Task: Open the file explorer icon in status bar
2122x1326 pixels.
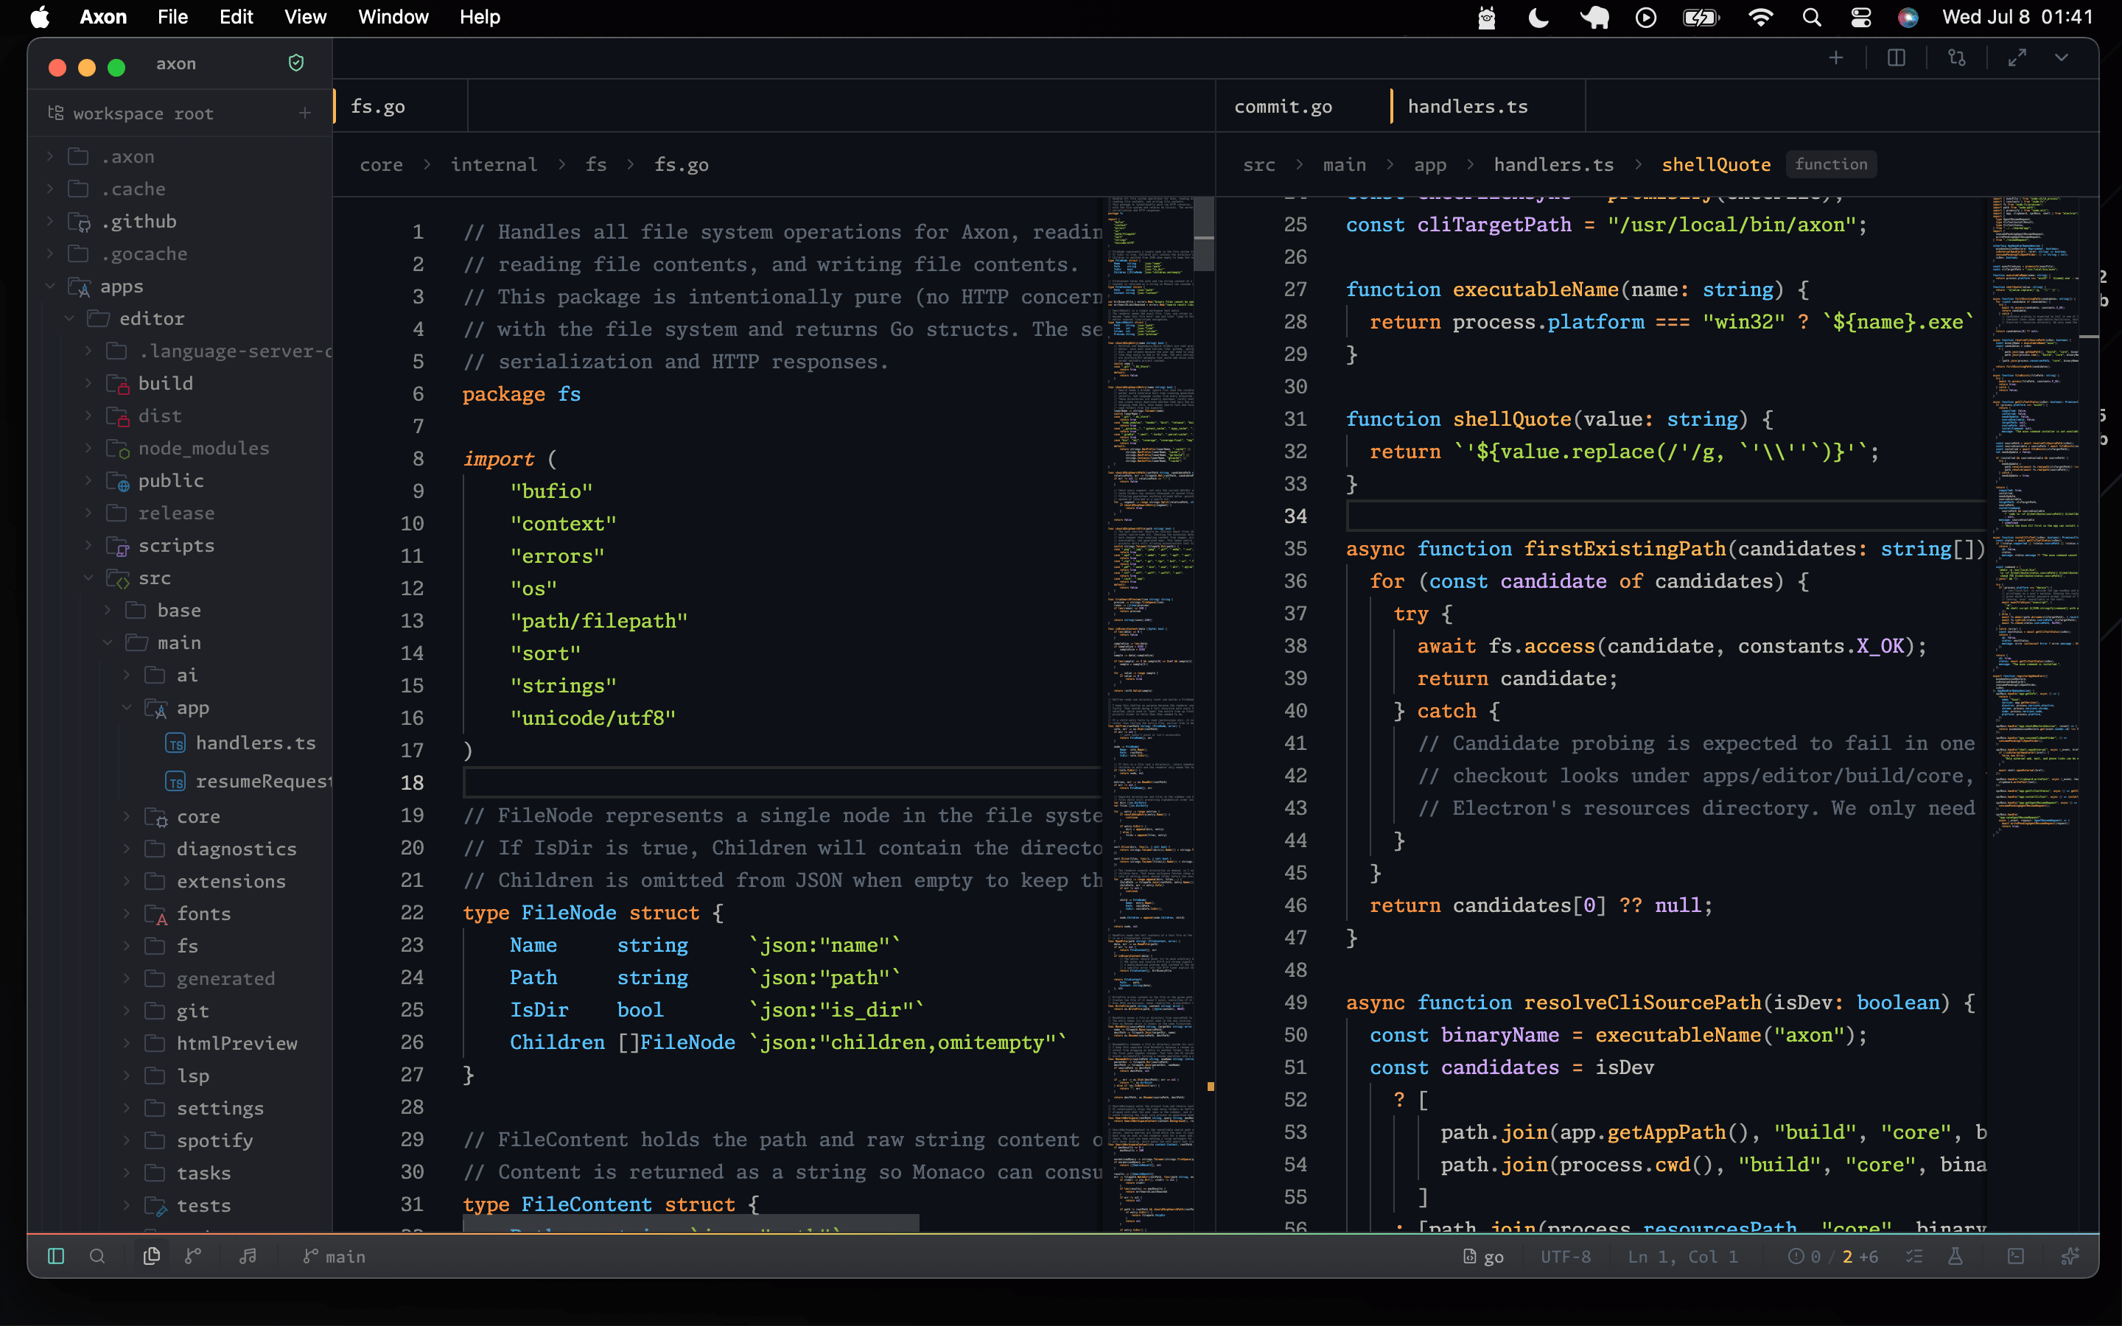Action: [151, 1256]
